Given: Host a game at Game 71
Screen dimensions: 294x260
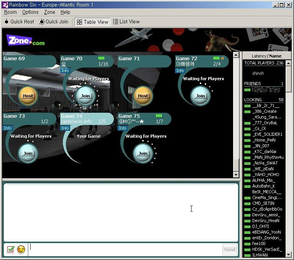Looking at the screenshot, I should click(x=143, y=96).
